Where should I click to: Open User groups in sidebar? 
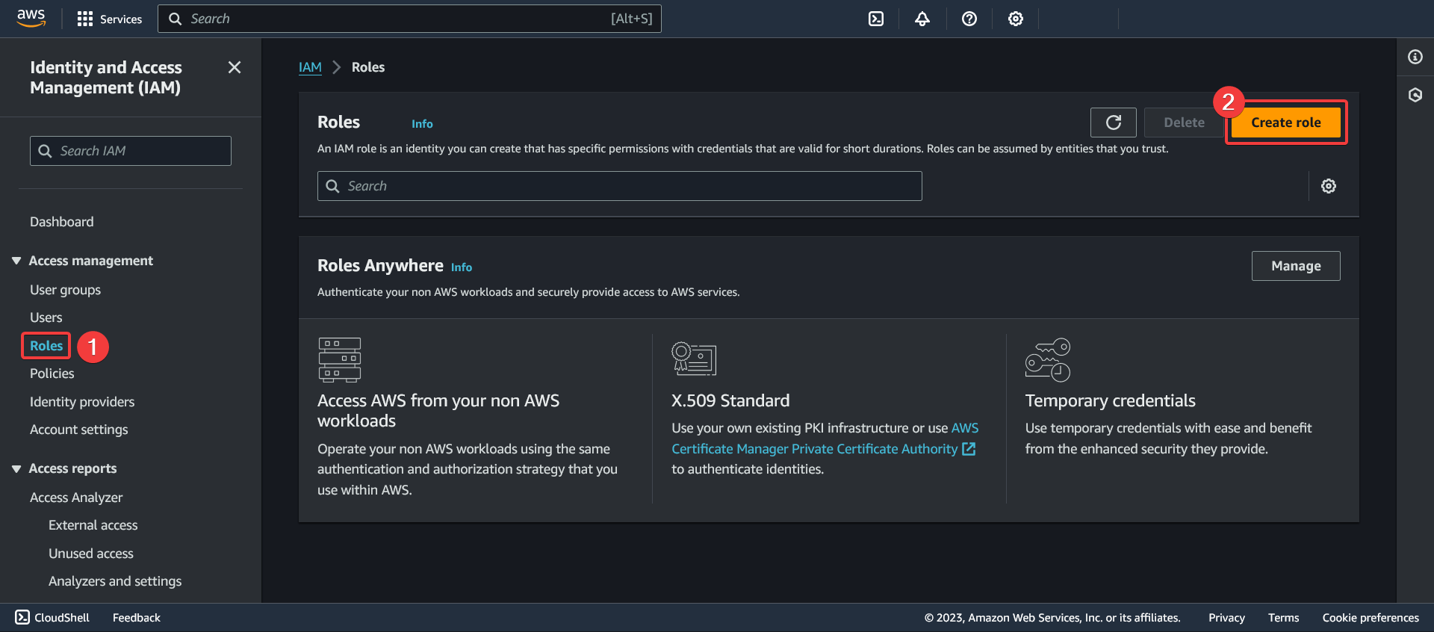(x=65, y=290)
